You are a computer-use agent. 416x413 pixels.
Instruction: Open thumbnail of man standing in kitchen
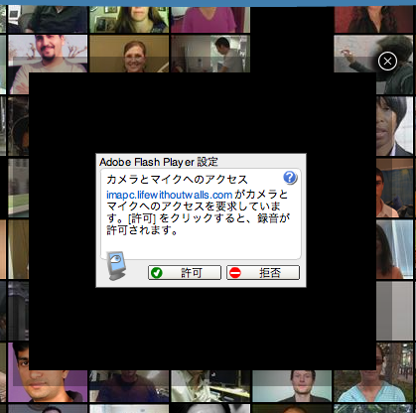coord(210,54)
